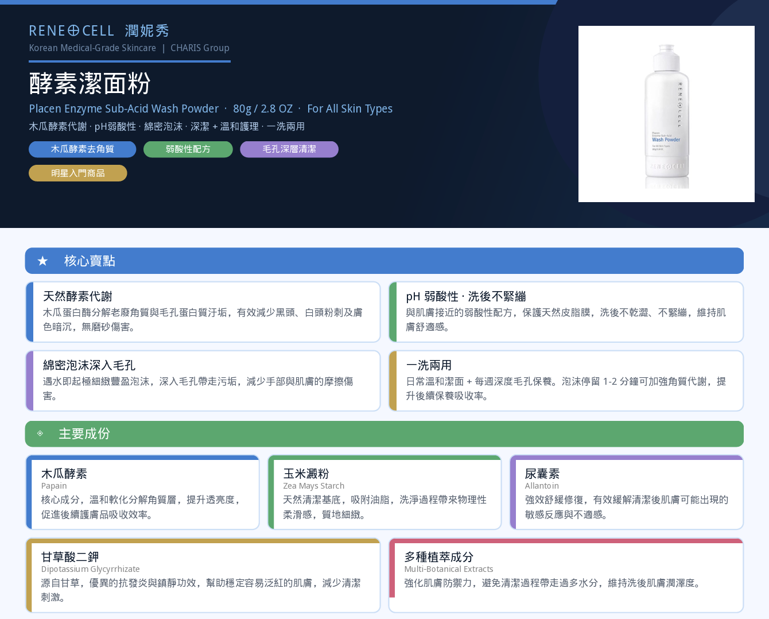This screenshot has height=619, width=769.
Task: Click the 木瓜酵素 ingredient heading
Action: pos(64,474)
